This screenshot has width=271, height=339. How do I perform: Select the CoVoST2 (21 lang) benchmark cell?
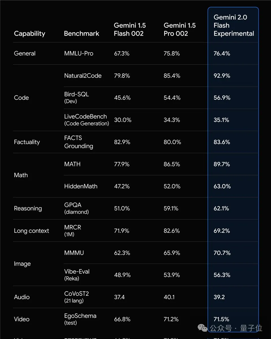76,297
